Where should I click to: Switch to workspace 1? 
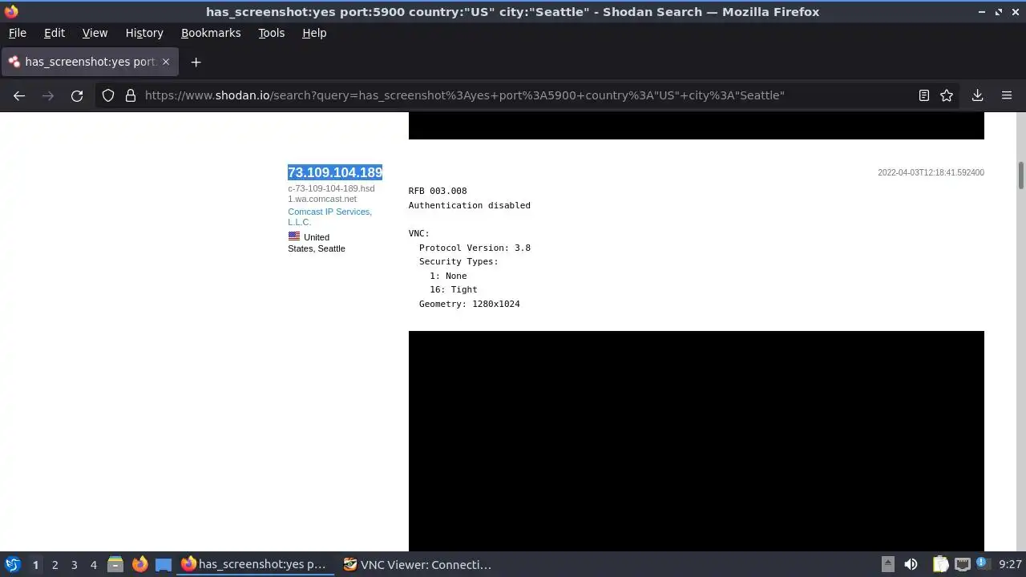pos(35,565)
